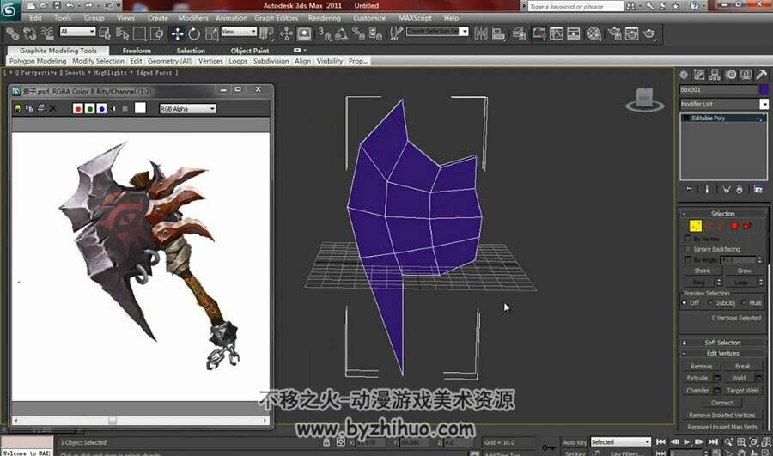Switch to the Motion command panel
The width and height of the screenshot is (773, 456).
[x=731, y=75]
